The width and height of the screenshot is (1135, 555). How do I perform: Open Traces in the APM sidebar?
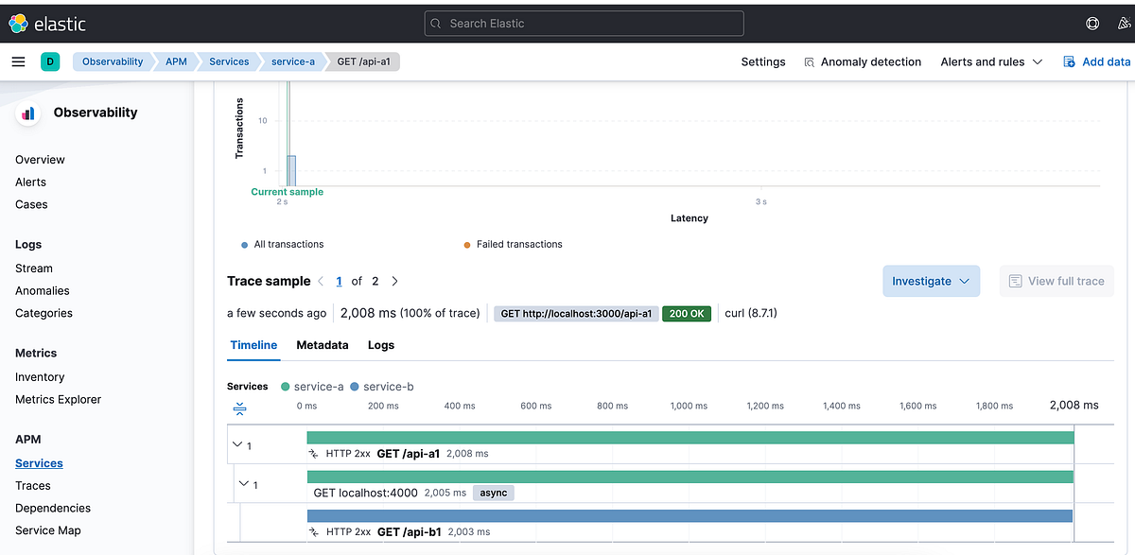[32, 485]
